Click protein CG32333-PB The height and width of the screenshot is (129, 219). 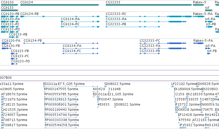pos(150,51)
